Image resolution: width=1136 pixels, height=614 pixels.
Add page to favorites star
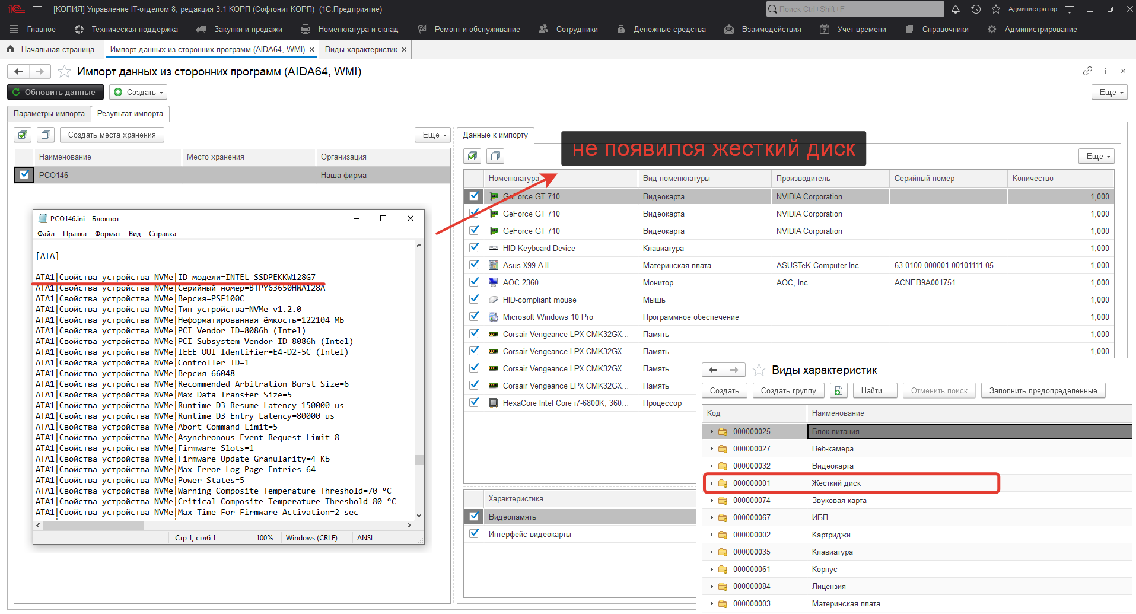pyautogui.click(x=65, y=72)
